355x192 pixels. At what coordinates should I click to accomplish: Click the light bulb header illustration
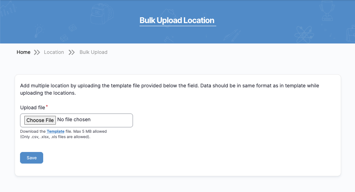pos(38,31)
